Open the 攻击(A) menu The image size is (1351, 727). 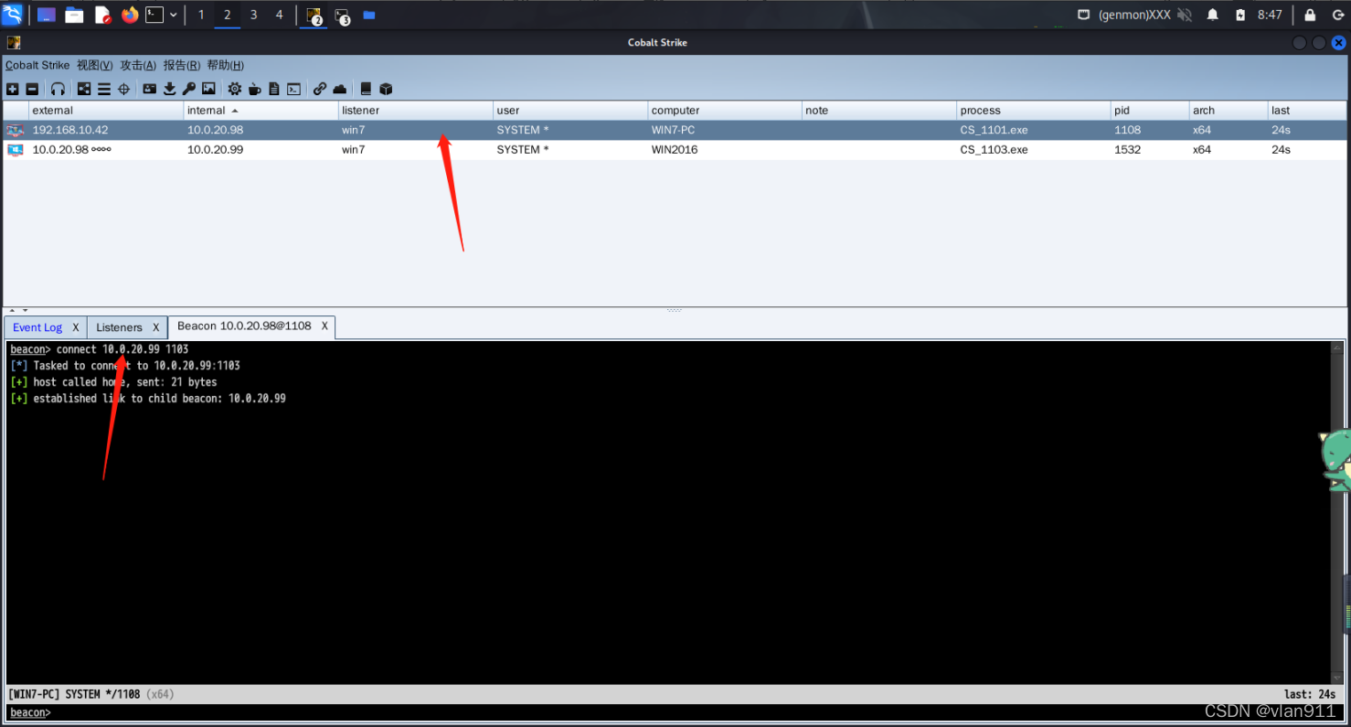pyautogui.click(x=138, y=65)
